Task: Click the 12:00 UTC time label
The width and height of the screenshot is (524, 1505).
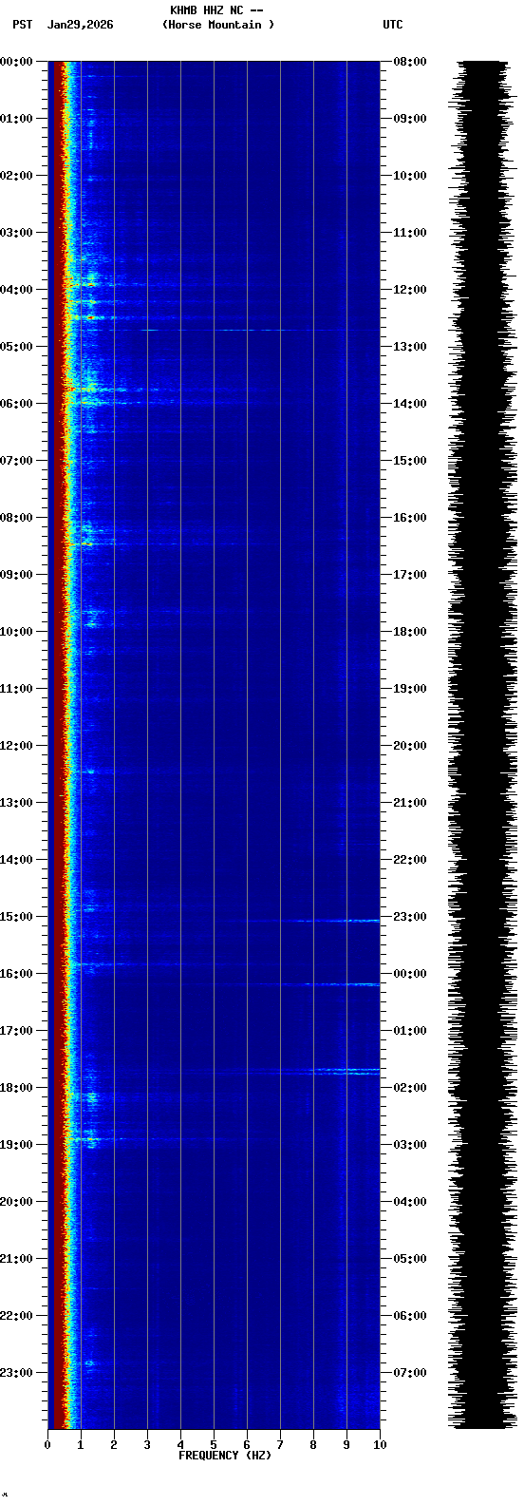Action: (x=410, y=290)
